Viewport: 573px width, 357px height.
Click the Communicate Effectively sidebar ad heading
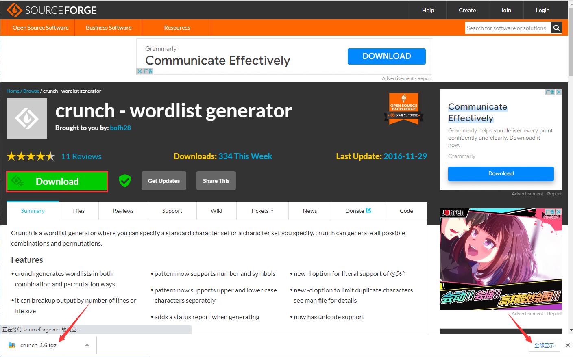coord(478,113)
